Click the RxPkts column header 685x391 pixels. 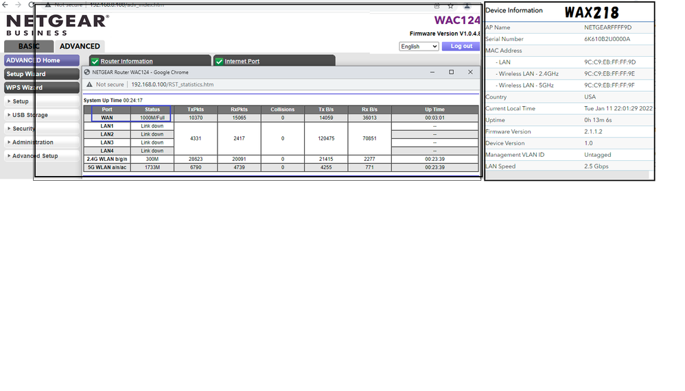(x=239, y=110)
